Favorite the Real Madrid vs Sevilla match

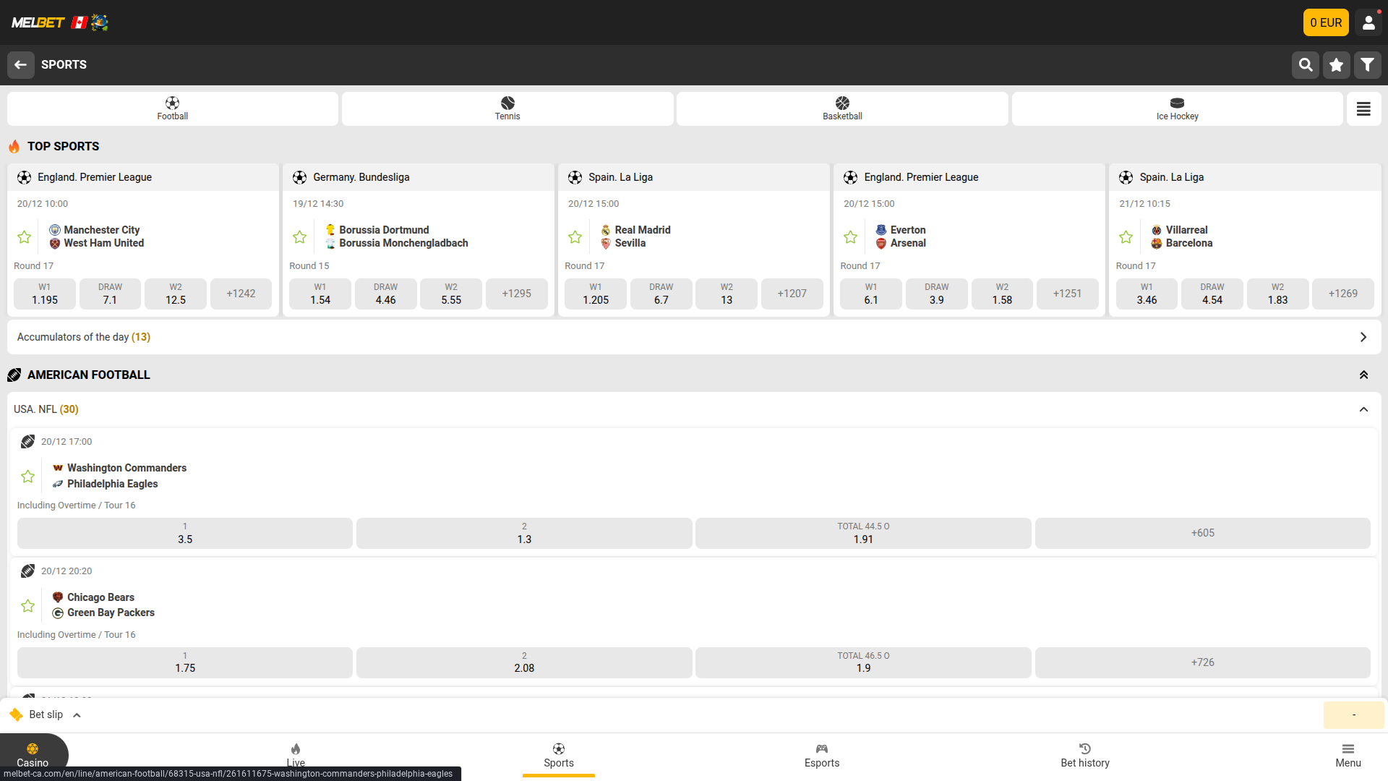click(x=575, y=236)
